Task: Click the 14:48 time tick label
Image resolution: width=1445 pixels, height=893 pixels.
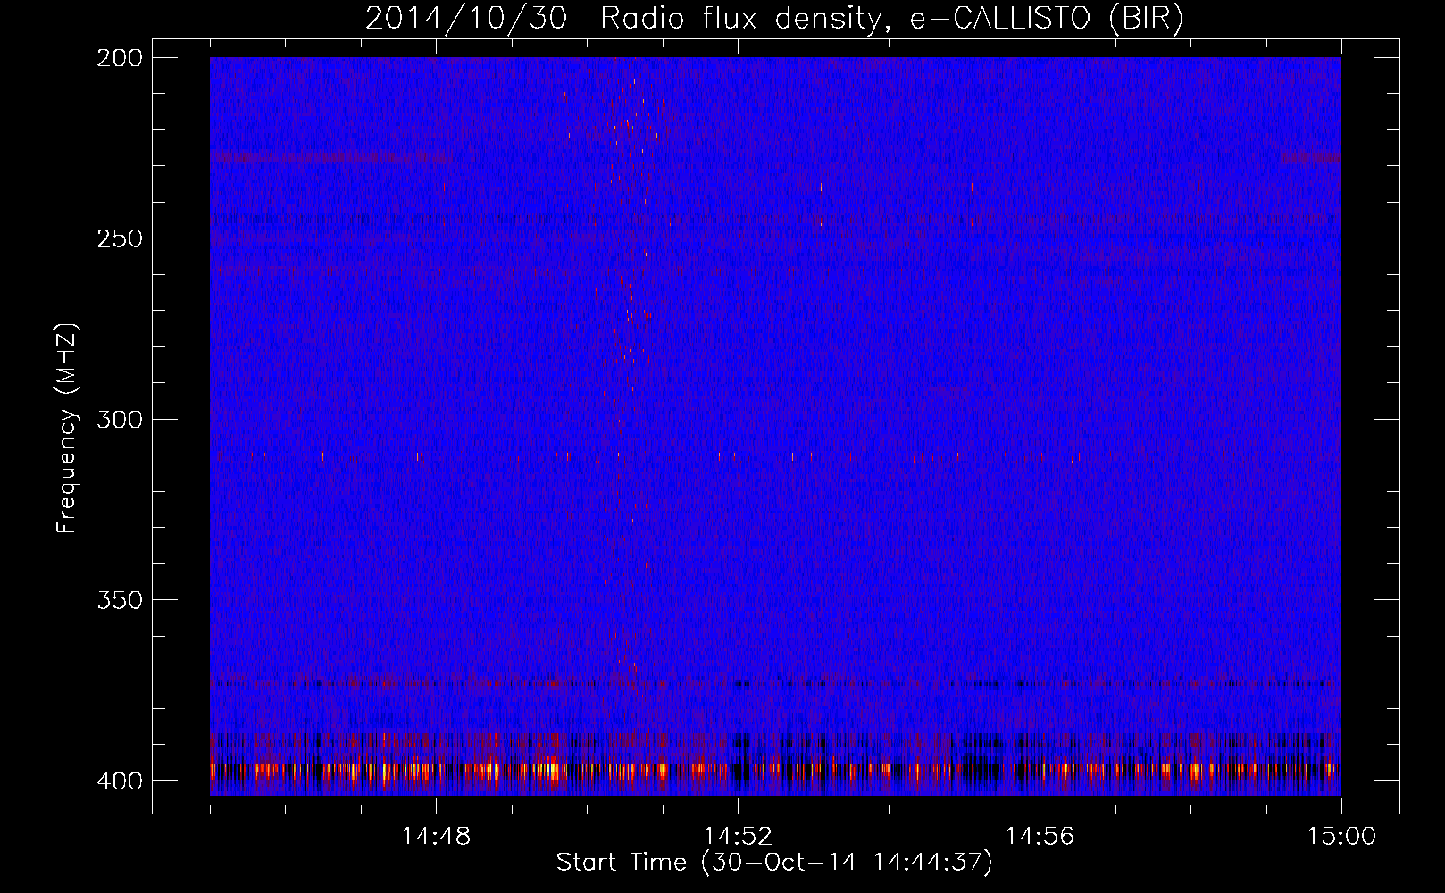Action: point(436,837)
